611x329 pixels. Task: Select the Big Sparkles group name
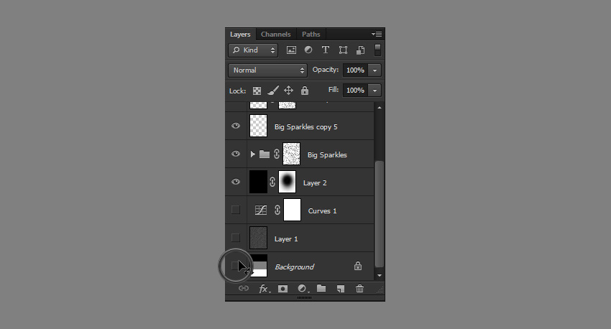[327, 155]
